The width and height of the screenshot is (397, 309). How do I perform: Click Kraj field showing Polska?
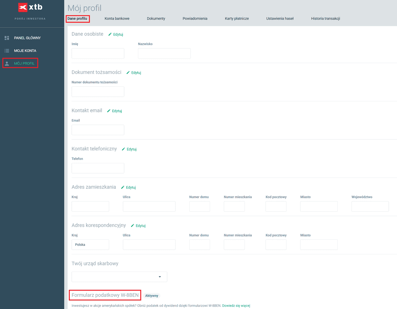(x=90, y=245)
